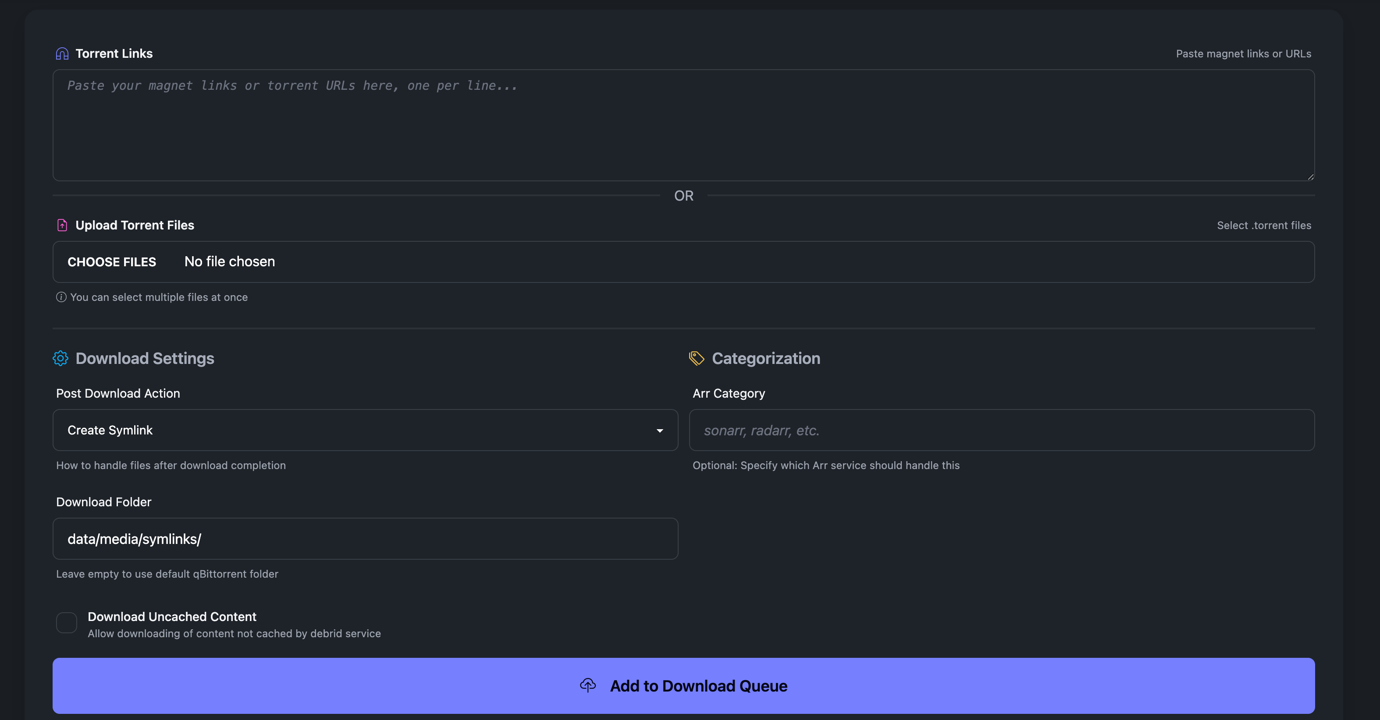The height and width of the screenshot is (720, 1380).
Task: Click the cloud upload icon inside the queue button
Action: (588, 686)
